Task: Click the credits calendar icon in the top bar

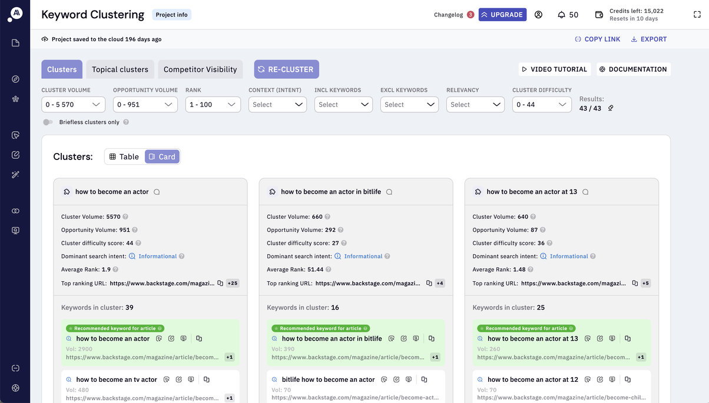Action: pyautogui.click(x=599, y=14)
